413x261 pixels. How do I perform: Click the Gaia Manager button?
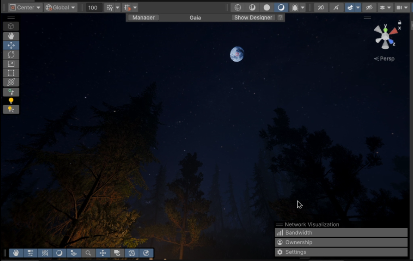pos(144,18)
